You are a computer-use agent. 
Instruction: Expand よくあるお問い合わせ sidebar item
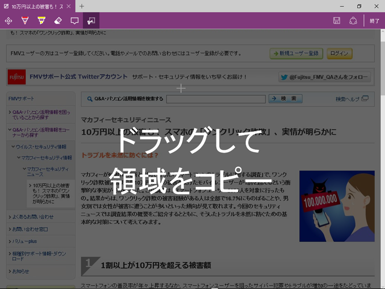point(33,217)
